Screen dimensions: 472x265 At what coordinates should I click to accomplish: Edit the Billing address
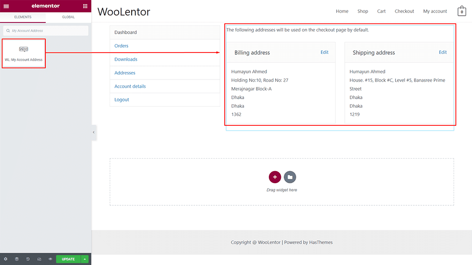(x=324, y=52)
